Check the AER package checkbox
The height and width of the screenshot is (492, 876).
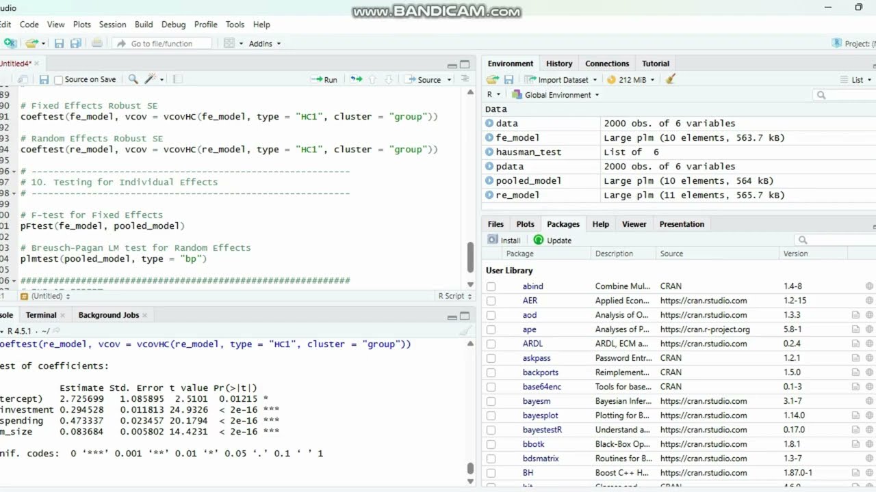491,301
